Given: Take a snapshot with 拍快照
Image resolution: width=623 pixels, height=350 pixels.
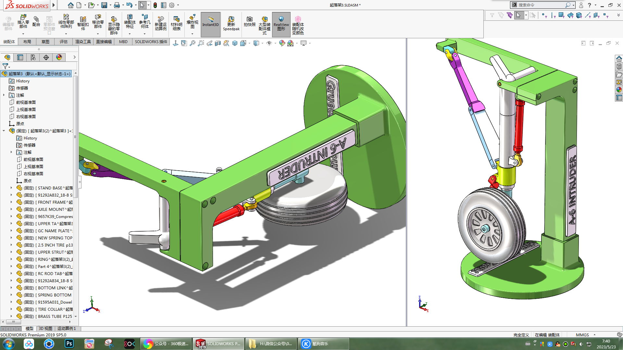Looking at the screenshot, I should [249, 21].
